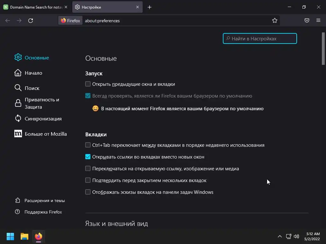Click the Поддержка Firefox question mark icon
Viewport: 326px width, 244px height.
pyautogui.click(x=18, y=212)
